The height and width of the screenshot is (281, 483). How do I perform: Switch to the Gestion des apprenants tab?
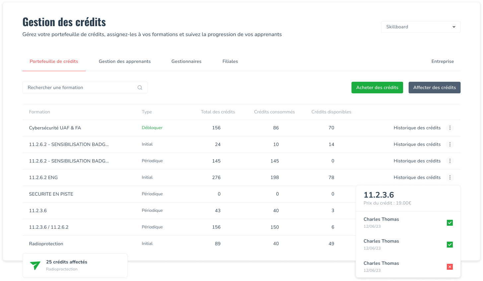[125, 61]
